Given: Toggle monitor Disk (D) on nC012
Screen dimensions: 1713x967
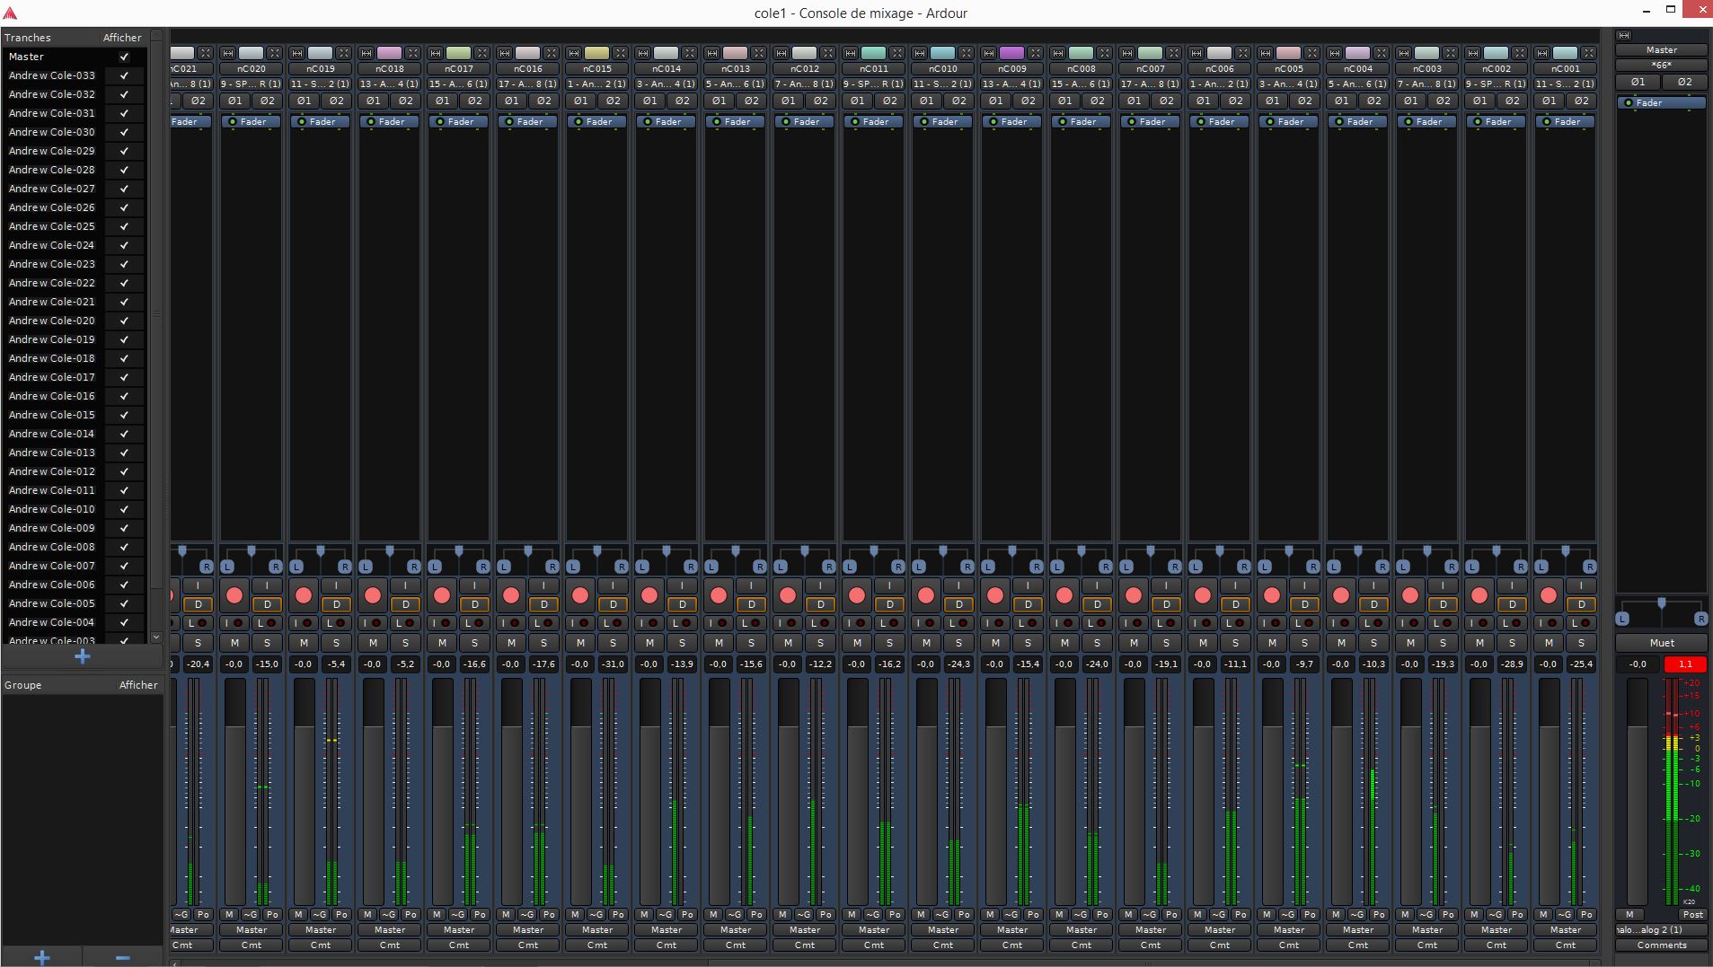Looking at the screenshot, I should [820, 604].
